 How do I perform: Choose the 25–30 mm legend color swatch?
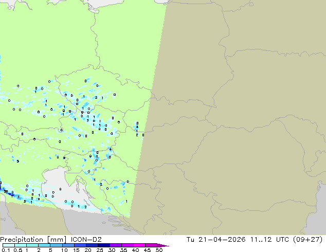pos(103,245)
